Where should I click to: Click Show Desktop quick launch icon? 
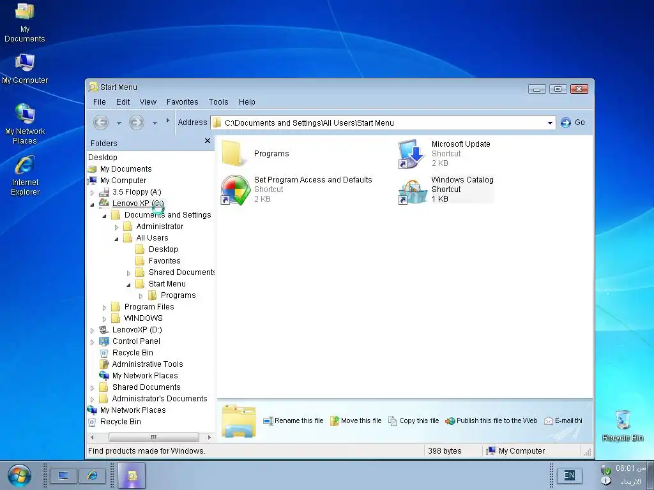click(x=63, y=475)
